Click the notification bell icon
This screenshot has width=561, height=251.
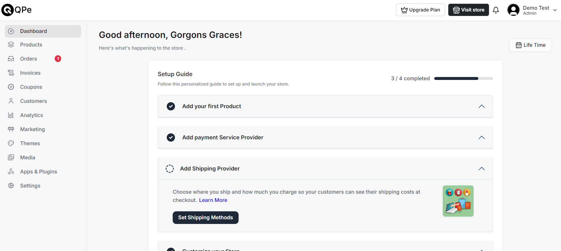pyautogui.click(x=496, y=10)
